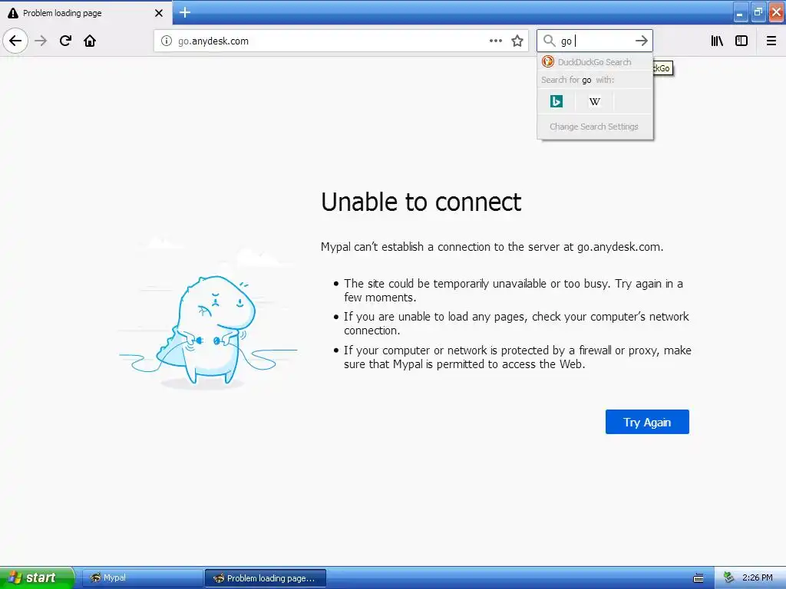Open the on-screen keyboard tray icon
Image resolution: width=786 pixels, height=589 pixels.
tap(698, 578)
